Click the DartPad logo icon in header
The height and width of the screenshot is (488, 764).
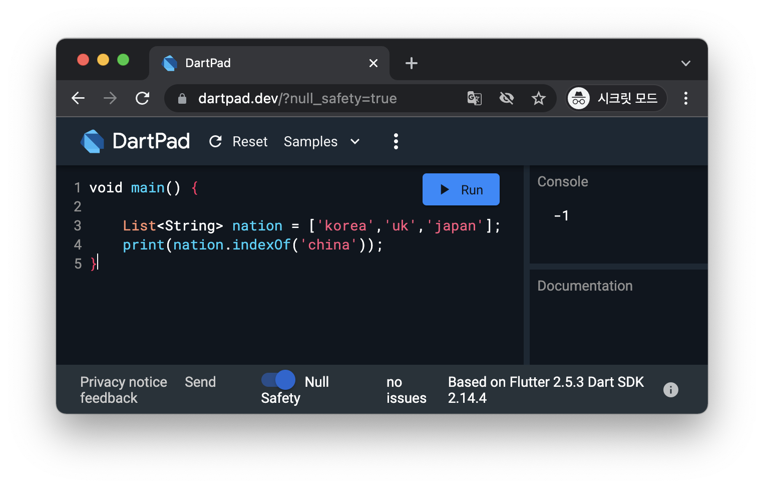pyautogui.click(x=93, y=141)
